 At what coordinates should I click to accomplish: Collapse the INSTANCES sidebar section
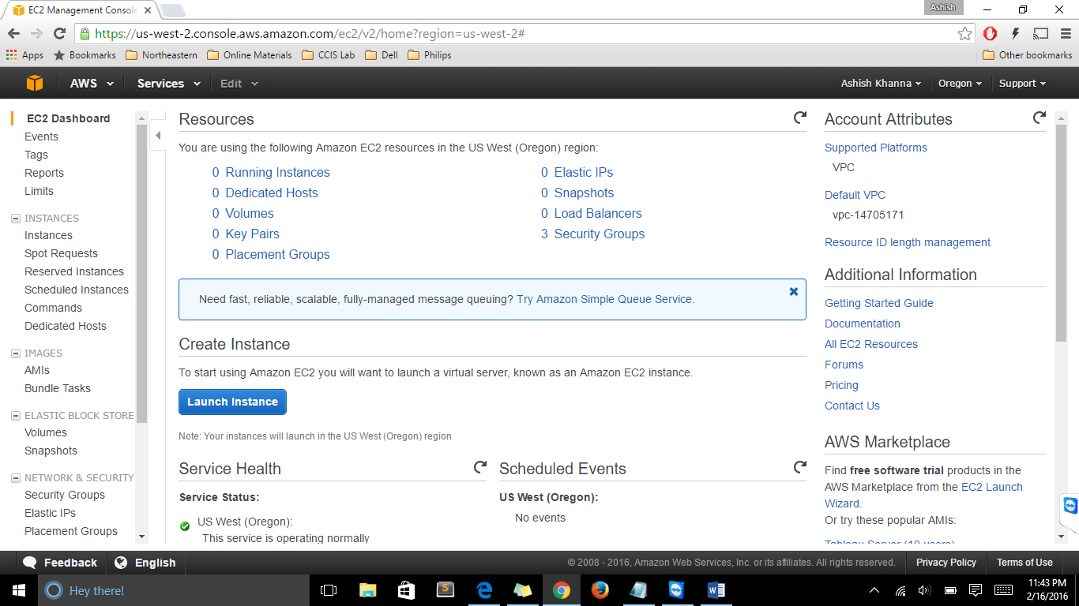pyautogui.click(x=16, y=219)
